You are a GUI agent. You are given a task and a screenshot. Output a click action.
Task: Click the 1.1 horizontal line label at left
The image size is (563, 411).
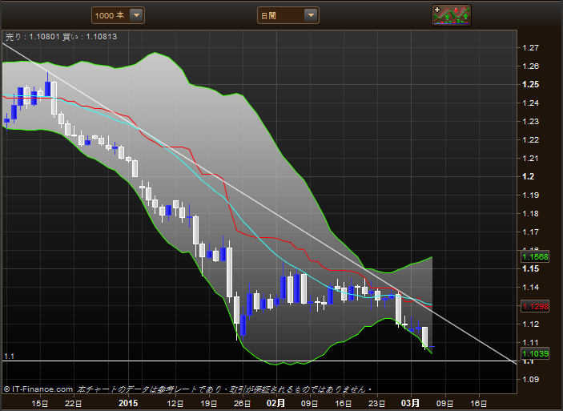(9, 356)
